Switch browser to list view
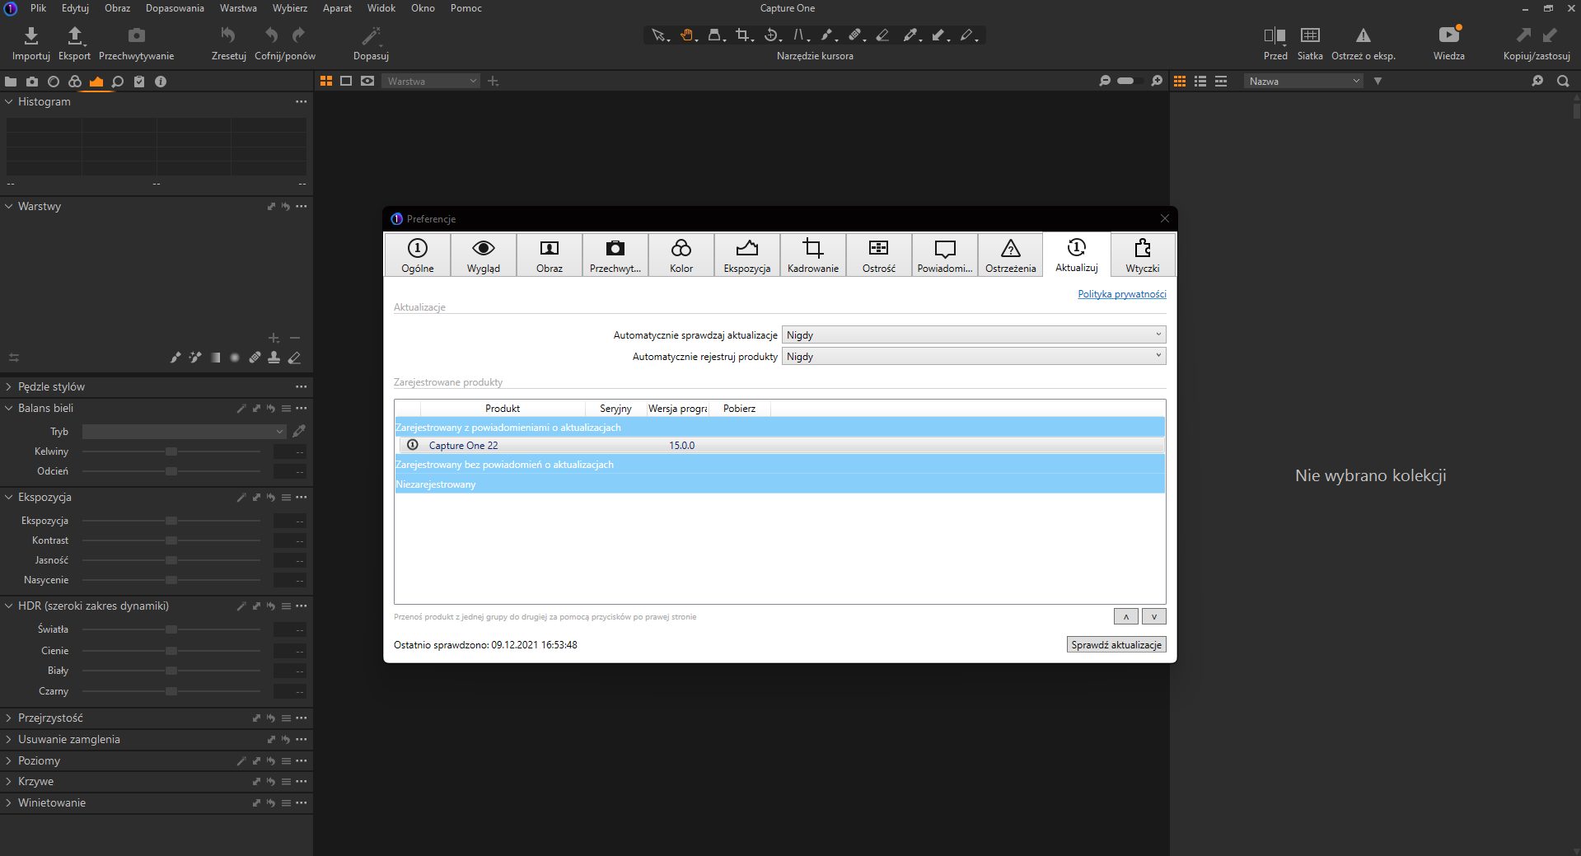Viewport: 1581px width, 856px height. [1200, 81]
